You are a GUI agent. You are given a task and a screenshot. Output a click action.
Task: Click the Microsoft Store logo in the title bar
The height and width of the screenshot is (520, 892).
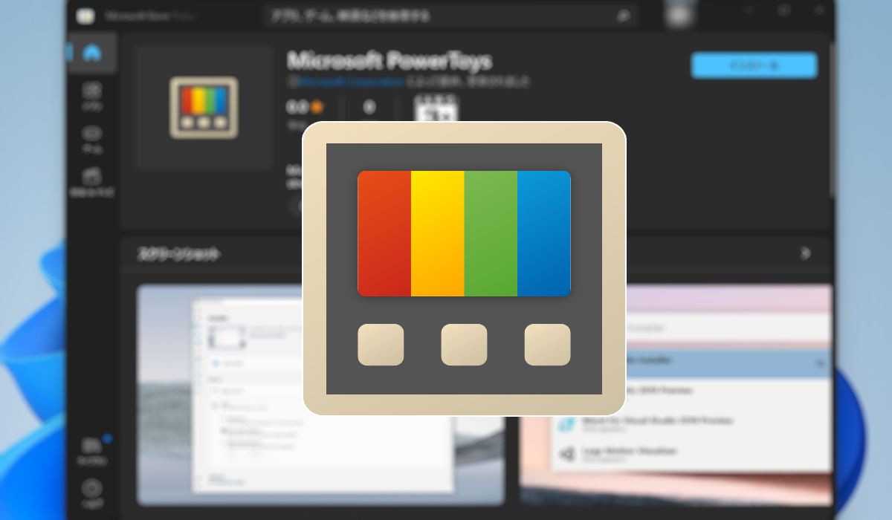(85, 16)
